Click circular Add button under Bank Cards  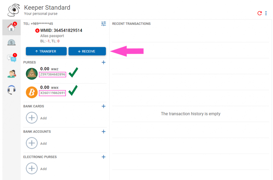point(32,118)
